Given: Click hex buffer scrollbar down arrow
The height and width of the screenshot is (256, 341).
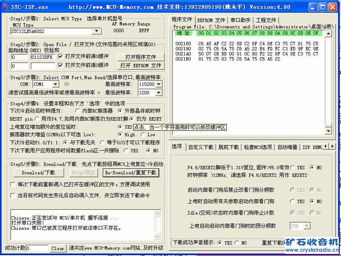Looking at the screenshot, I should pos(328,131).
